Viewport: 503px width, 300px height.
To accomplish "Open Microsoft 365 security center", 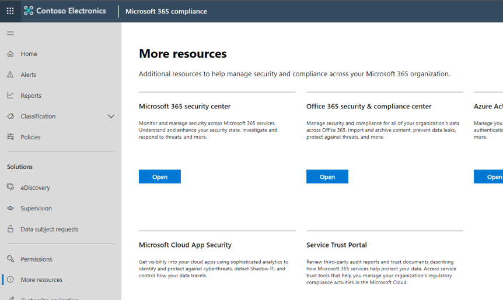I will (x=159, y=177).
